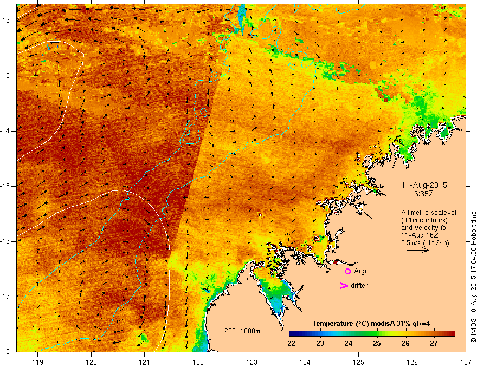Image resolution: width=477 pixels, height=368 pixels.
Task: Click latitude axis label -12
Action: pyautogui.click(x=5, y=21)
